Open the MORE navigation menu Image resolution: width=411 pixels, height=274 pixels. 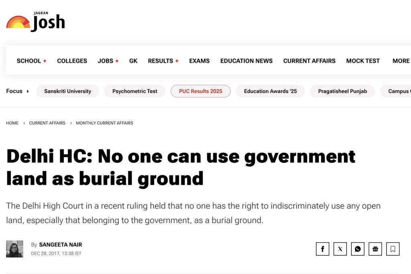401,61
